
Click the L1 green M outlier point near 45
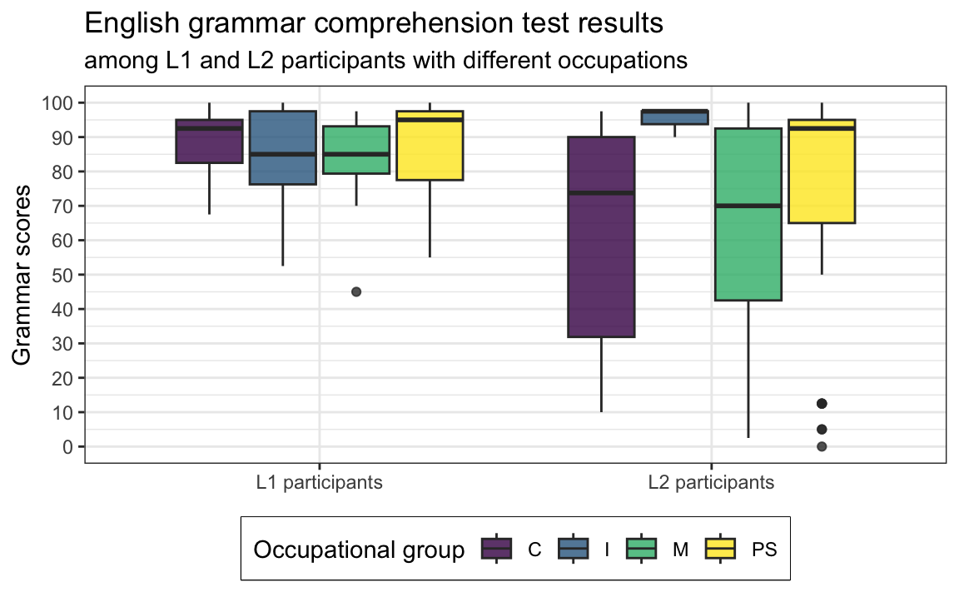[x=356, y=291]
